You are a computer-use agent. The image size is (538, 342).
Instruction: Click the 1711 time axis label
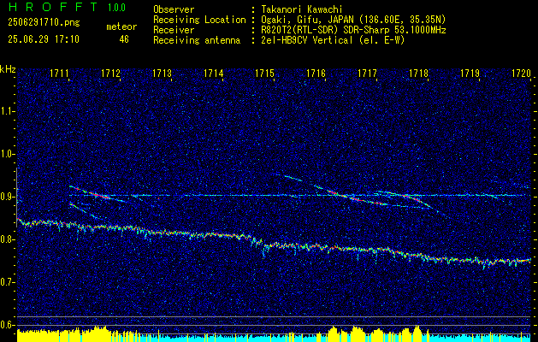point(59,73)
